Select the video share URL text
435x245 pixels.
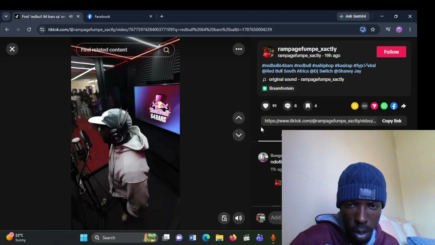(x=320, y=121)
